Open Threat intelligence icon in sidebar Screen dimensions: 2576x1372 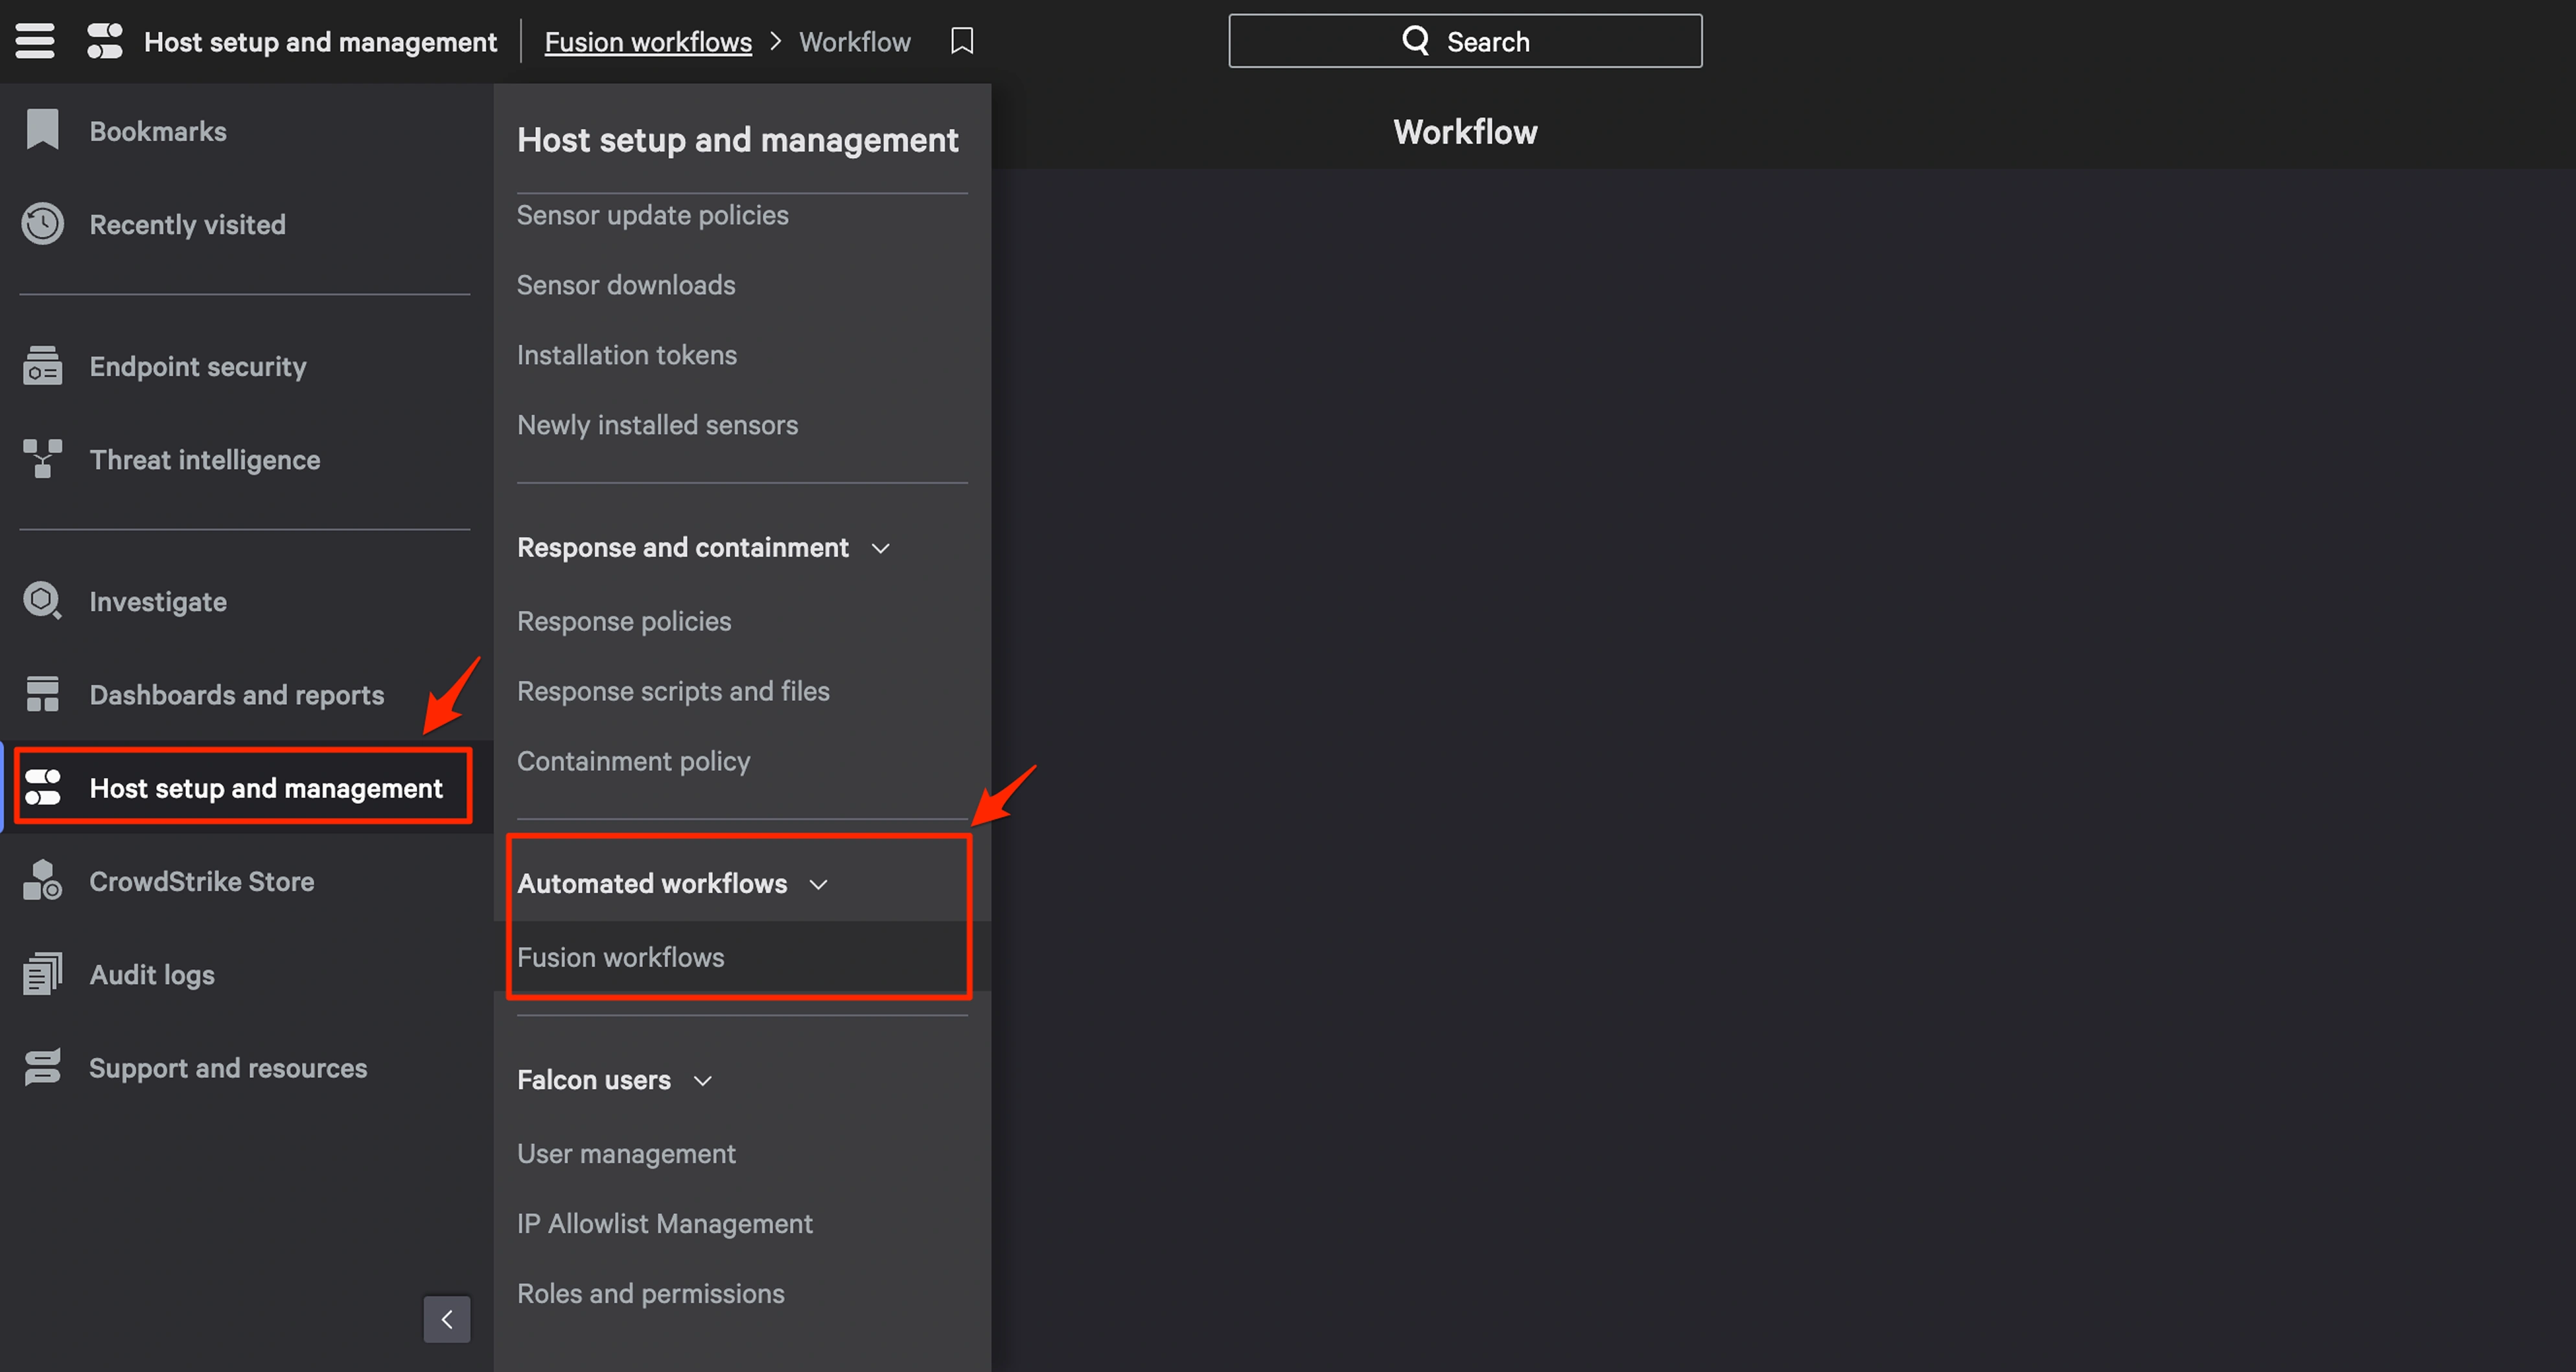coord(42,459)
